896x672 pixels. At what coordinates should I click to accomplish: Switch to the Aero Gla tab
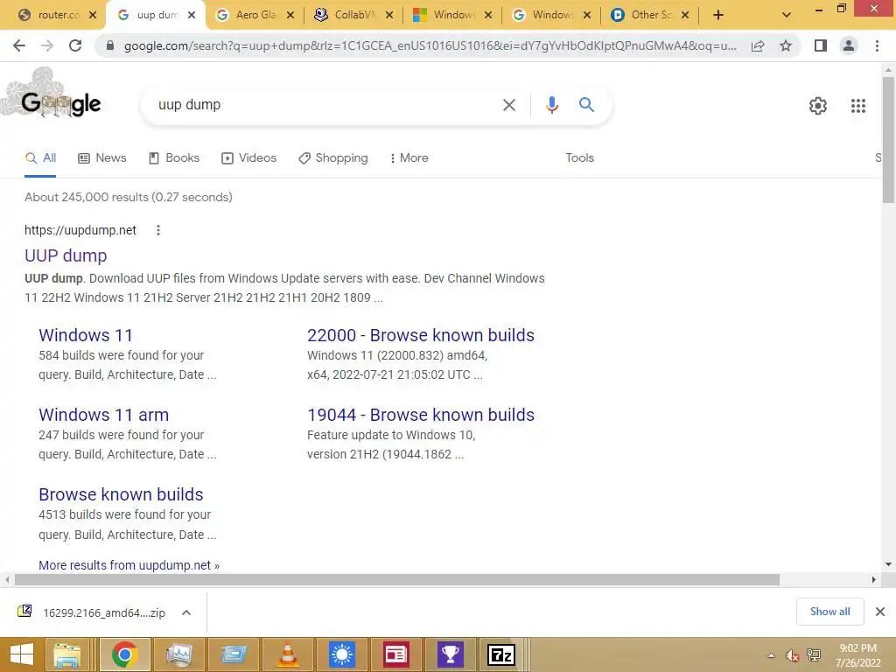point(248,15)
